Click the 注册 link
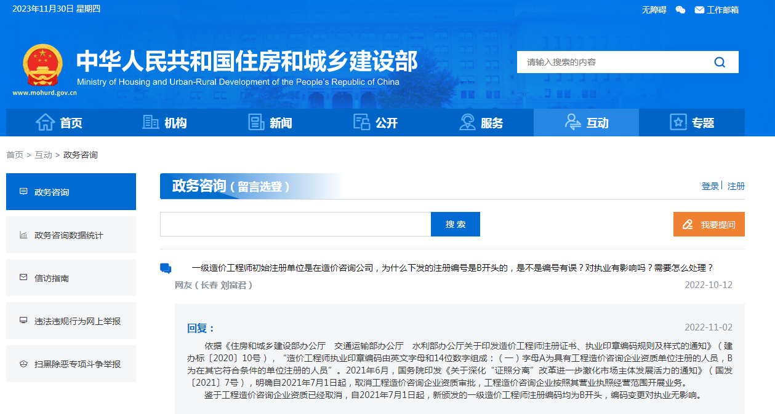This screenshot has width=775, height=414. (x=736, y=186)
